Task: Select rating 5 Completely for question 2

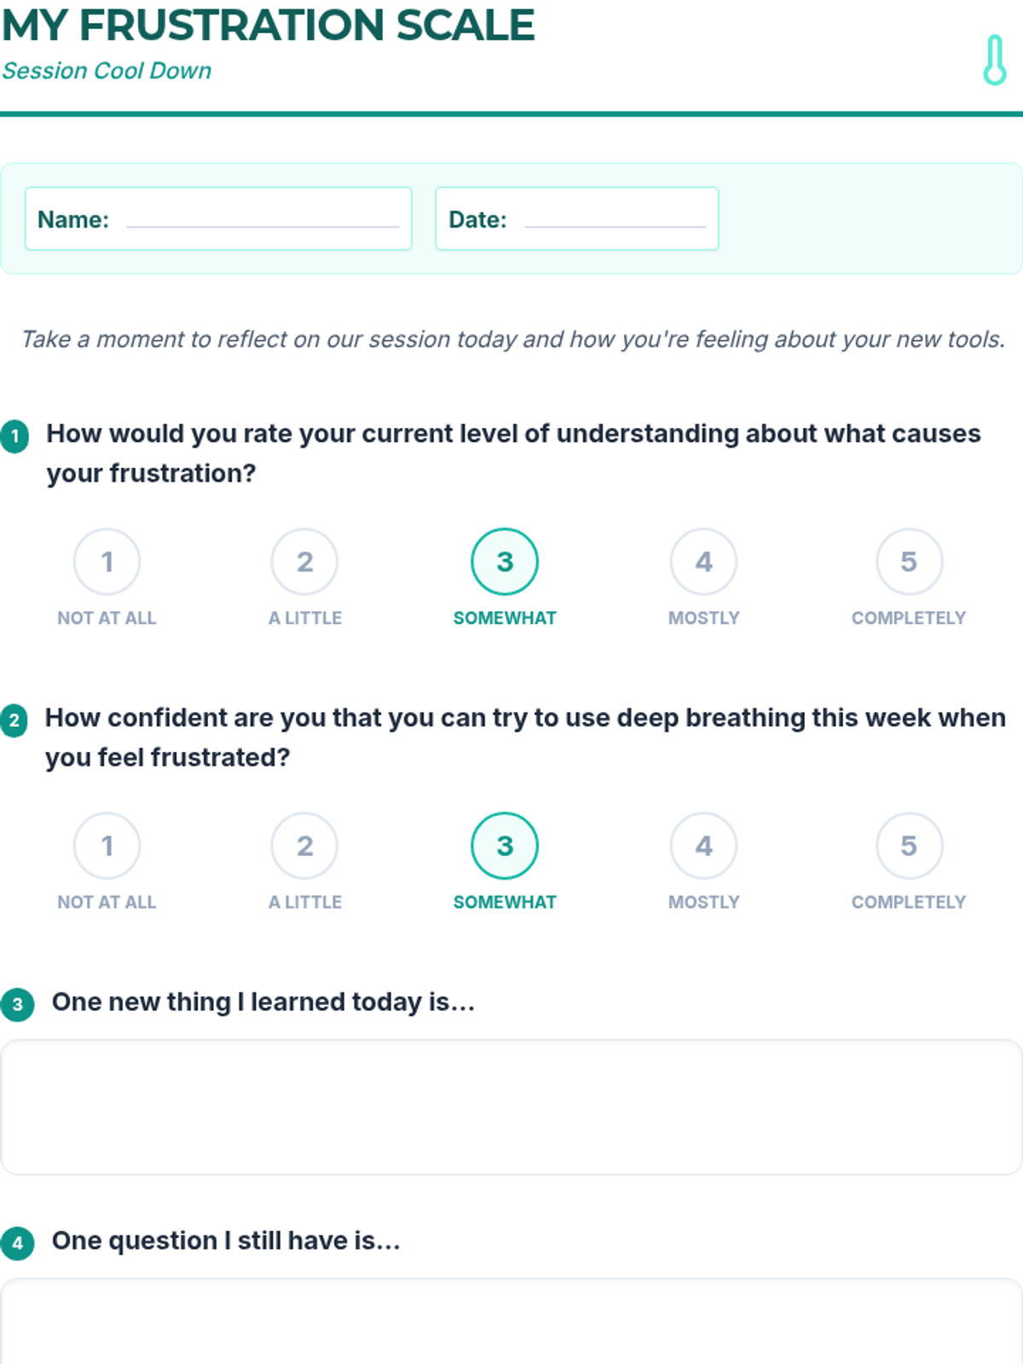Action: coord(909,846)
